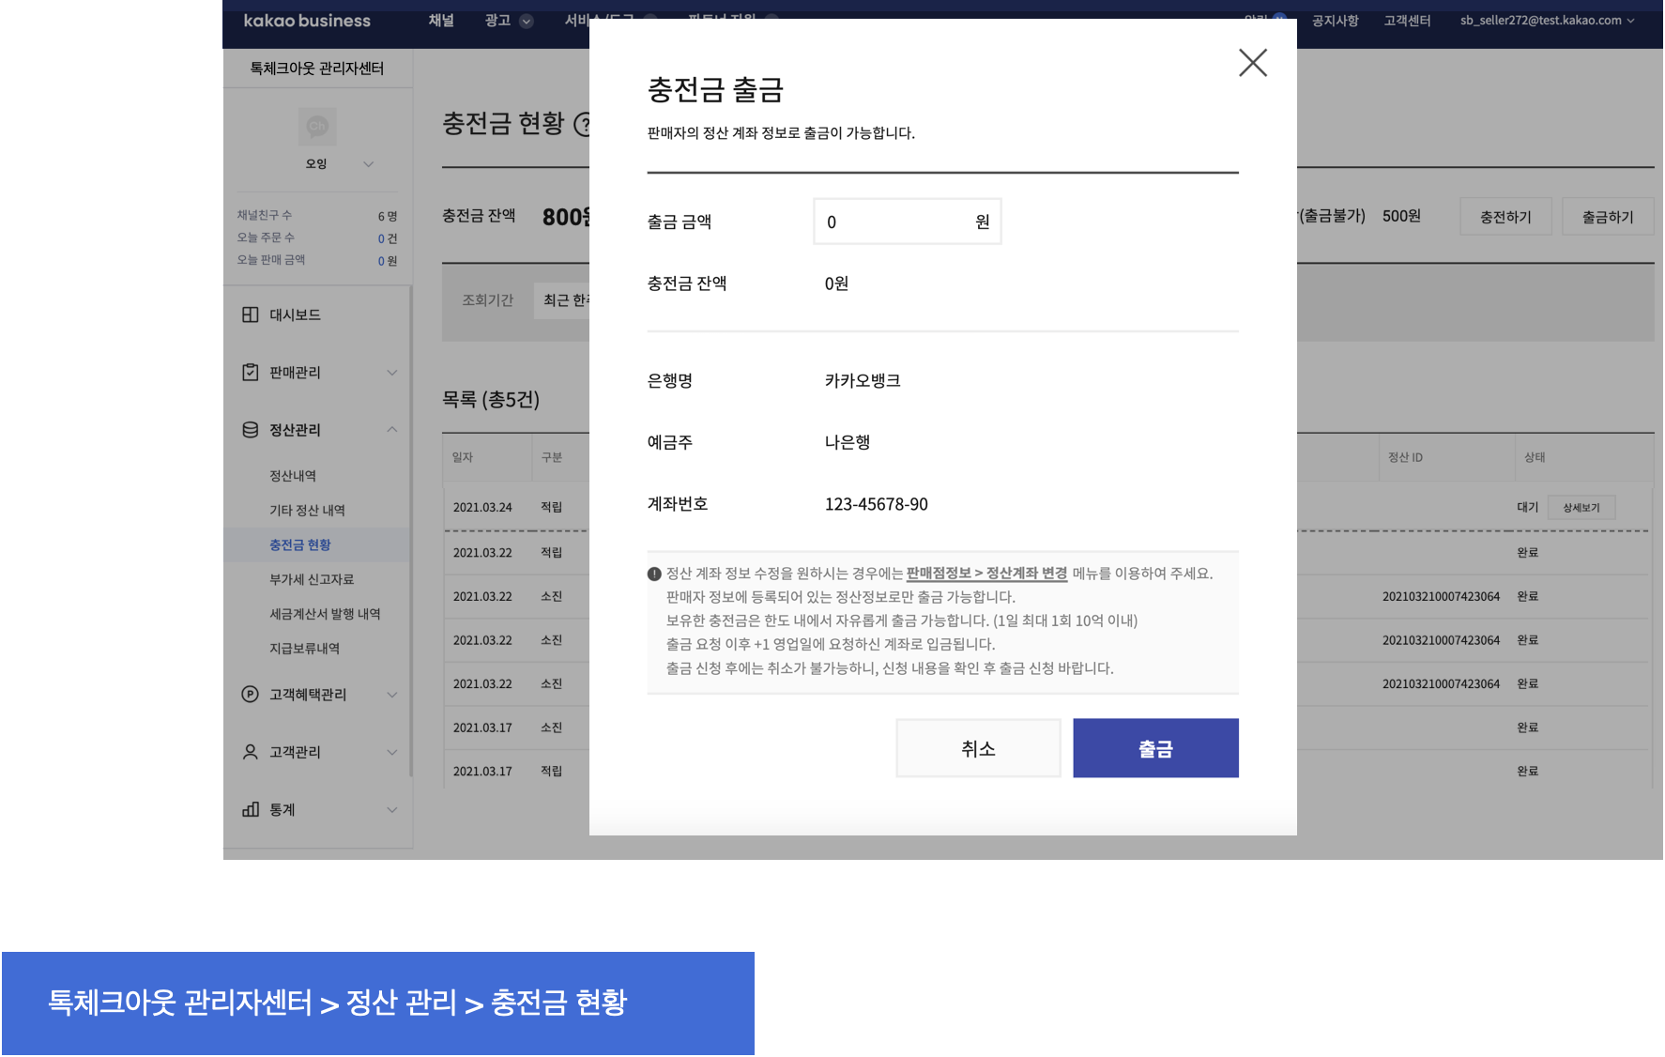Viewport: 1665px width, 1057px height.
Task: Click the 상세보기 button in first row
Action: point(1581,508)
